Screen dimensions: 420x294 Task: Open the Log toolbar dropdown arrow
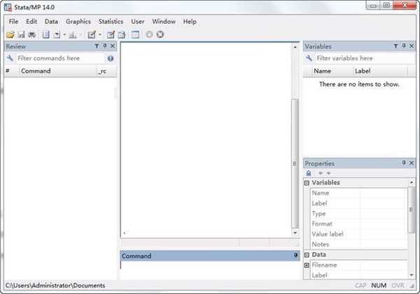pos(64,34)
